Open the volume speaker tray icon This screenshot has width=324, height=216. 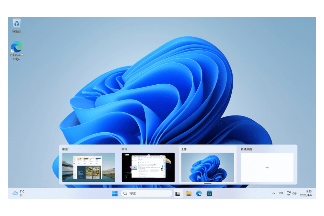[294, 194]
